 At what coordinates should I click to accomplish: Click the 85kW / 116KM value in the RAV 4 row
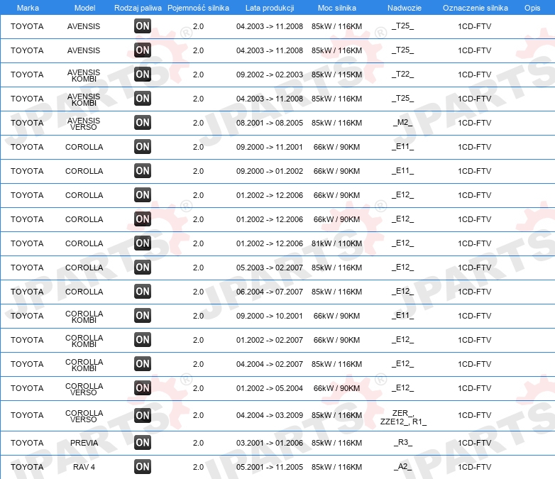coord(336,467)
